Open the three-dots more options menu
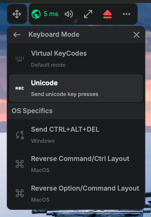The image size is (151, 217). click(x=126, y=14)
